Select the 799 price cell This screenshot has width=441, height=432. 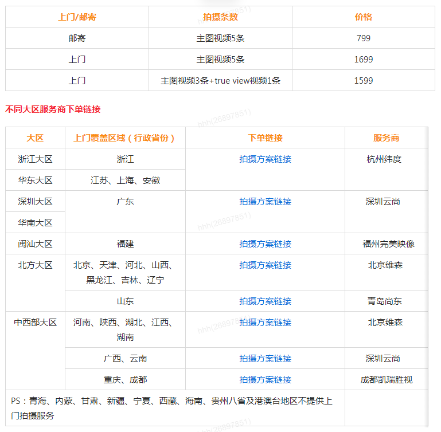click(363, 38)
